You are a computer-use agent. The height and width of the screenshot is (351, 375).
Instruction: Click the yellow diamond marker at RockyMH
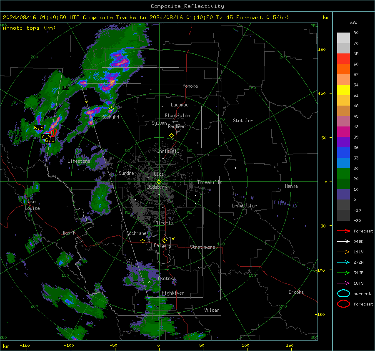click(x=111, y=109)
